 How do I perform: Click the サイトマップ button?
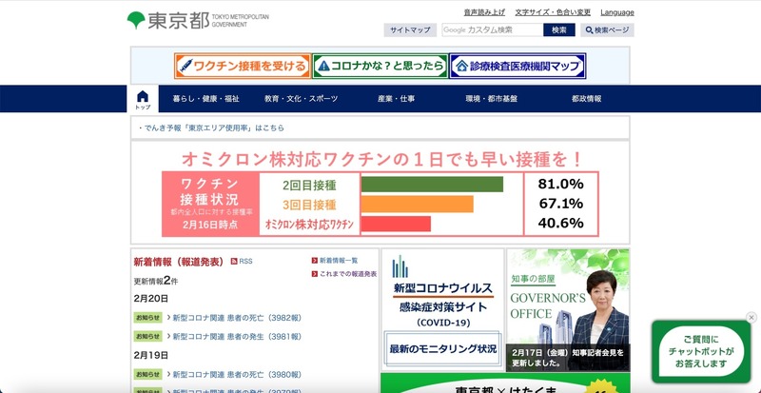(x=410, y=30)
